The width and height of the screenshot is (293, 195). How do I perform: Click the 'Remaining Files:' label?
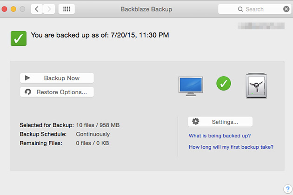coord(41,143)
